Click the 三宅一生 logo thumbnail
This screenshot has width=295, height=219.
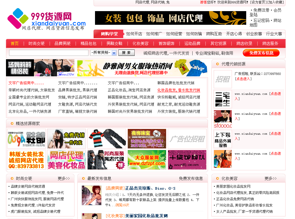point(223,99)
